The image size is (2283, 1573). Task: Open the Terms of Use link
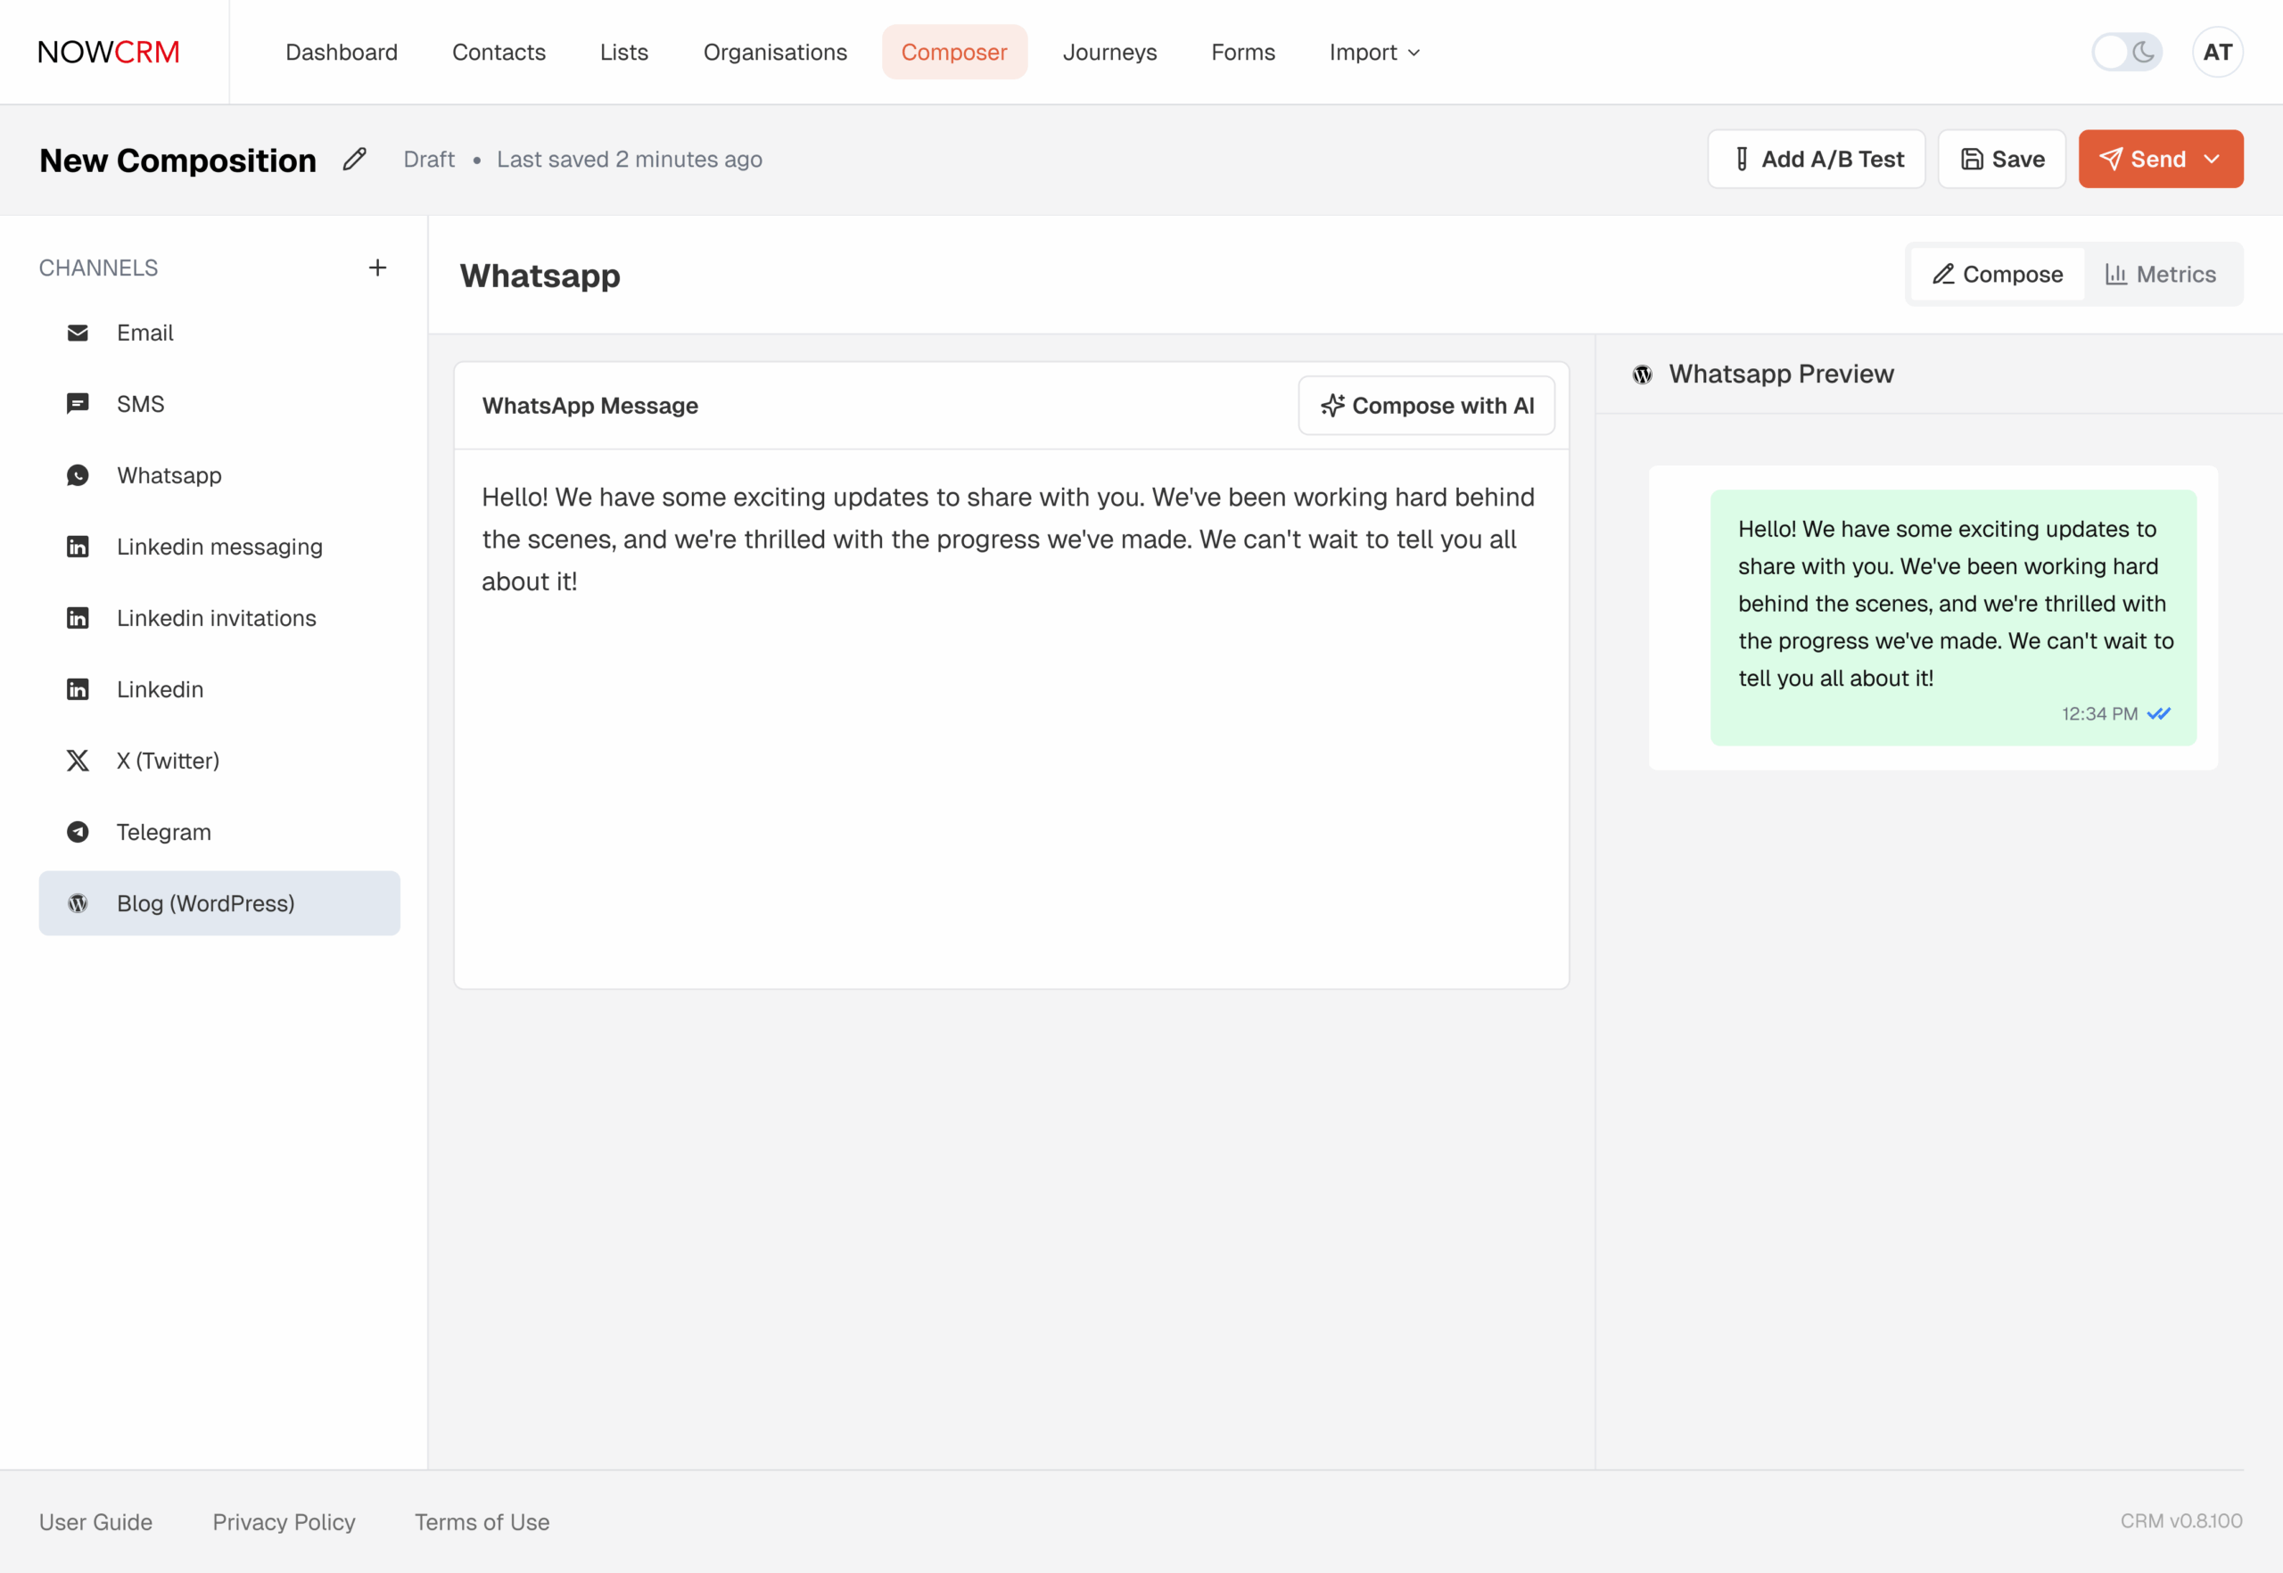(482, 1522)
